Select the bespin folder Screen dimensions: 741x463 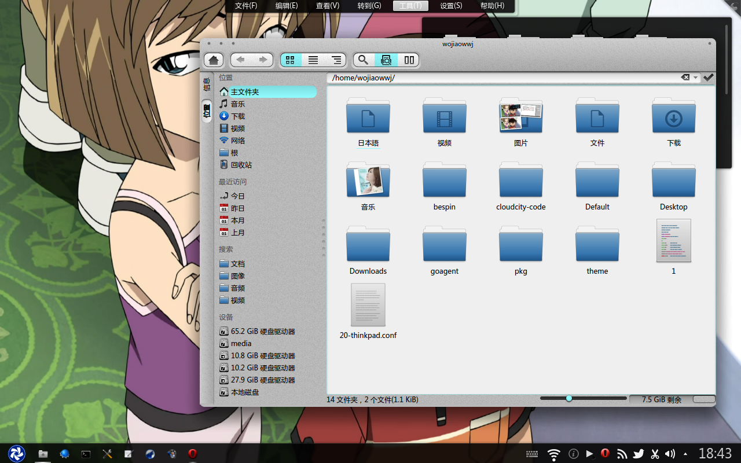click(x=445, y=180)
